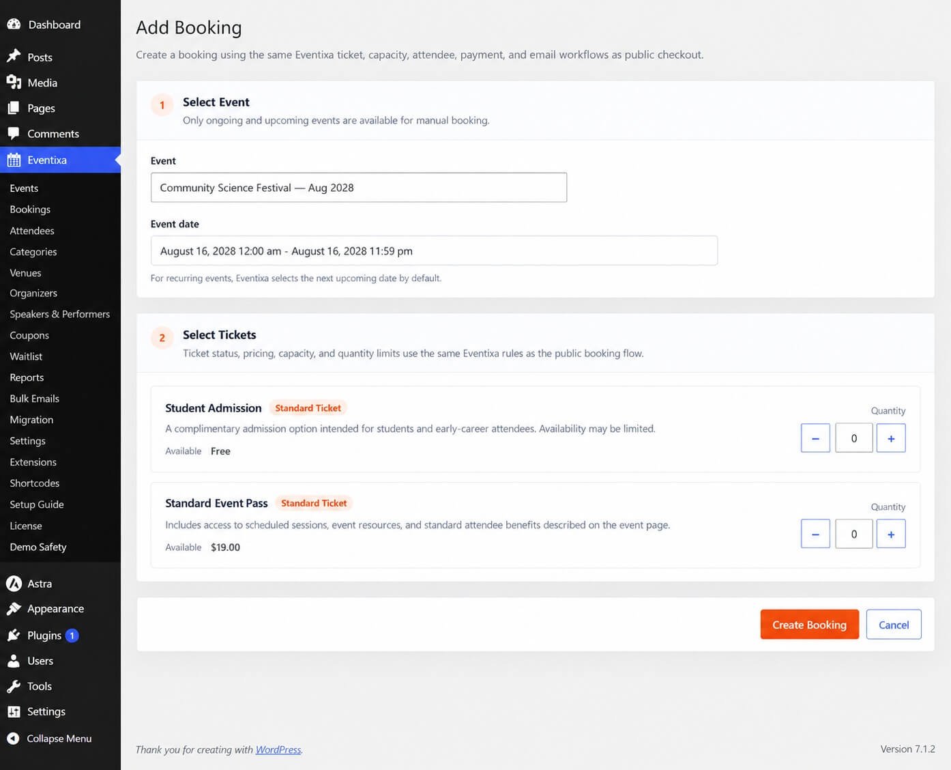Click the Student Admission ticket name

pos(214,408)
